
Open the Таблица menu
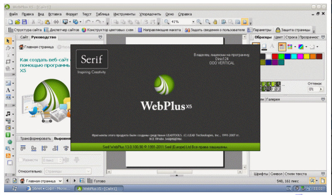pos(103,14)
